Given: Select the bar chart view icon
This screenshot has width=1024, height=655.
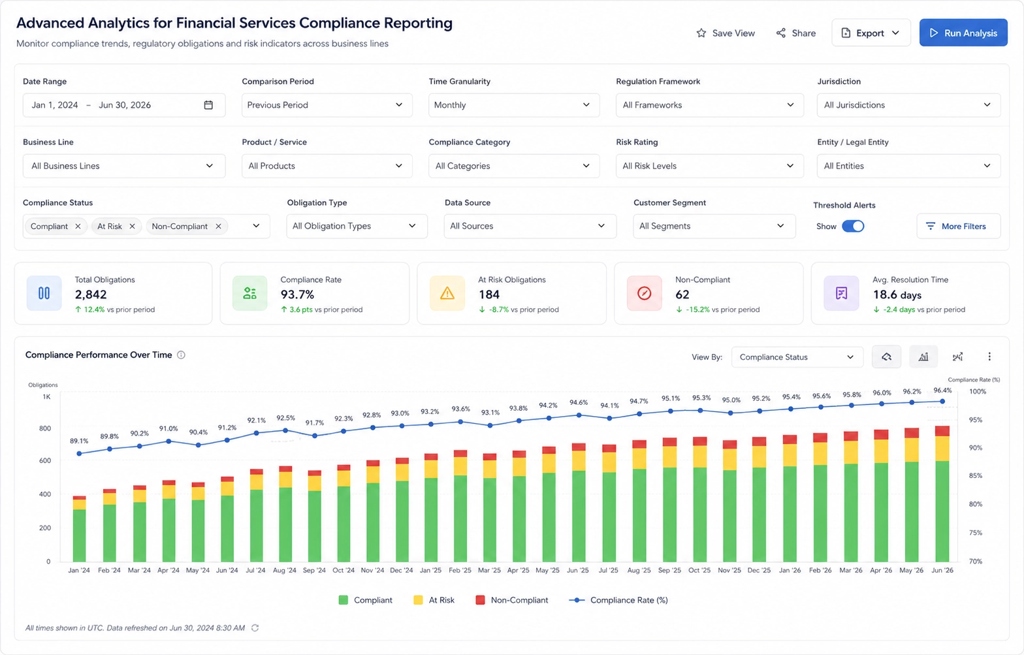Looking at the screenshot, I should tap(923, 357).
